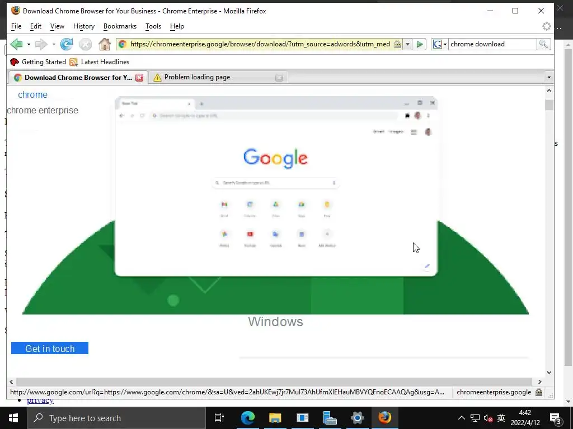Click the 'chrome' link on the page

point(32,95)
